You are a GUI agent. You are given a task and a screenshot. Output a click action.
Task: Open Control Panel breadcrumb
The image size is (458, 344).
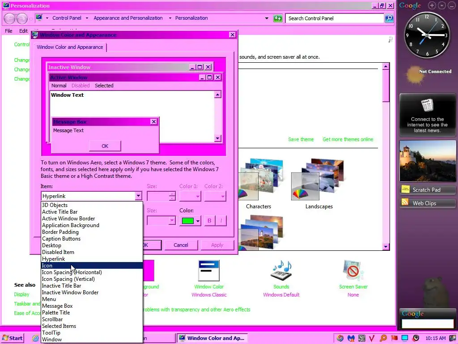point(67,18)
